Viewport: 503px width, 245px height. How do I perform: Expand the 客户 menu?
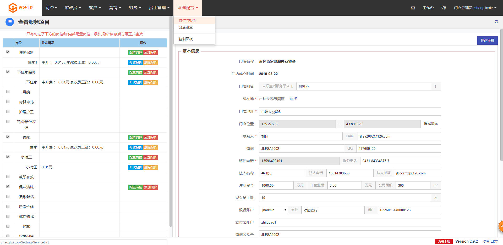[95, 8]
